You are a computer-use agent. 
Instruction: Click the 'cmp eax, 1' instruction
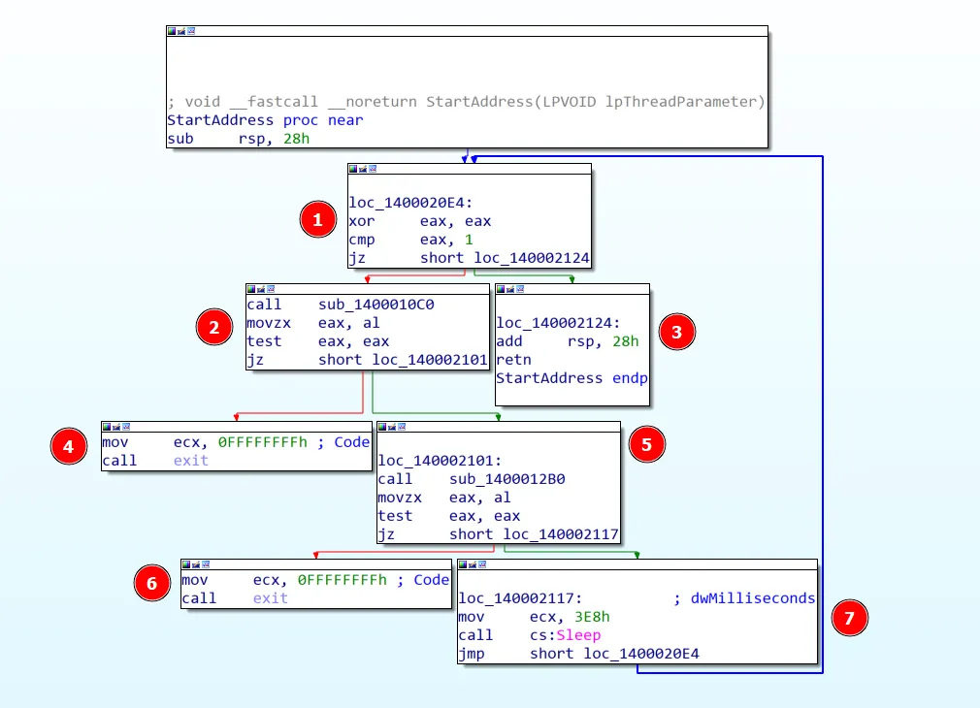[410, 240]
